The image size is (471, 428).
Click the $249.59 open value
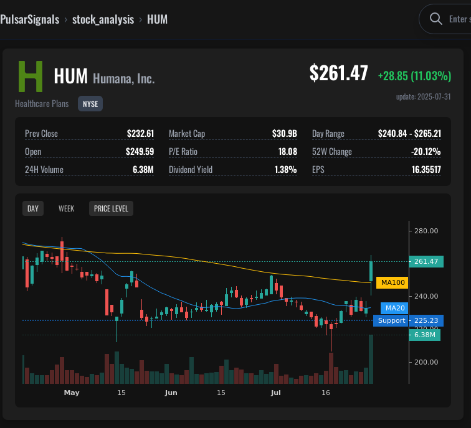pos(140,151)
